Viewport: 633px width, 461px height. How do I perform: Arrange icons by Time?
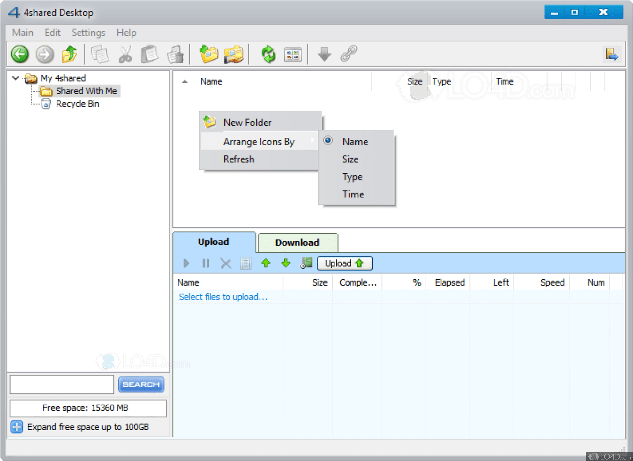pos(353,194)
